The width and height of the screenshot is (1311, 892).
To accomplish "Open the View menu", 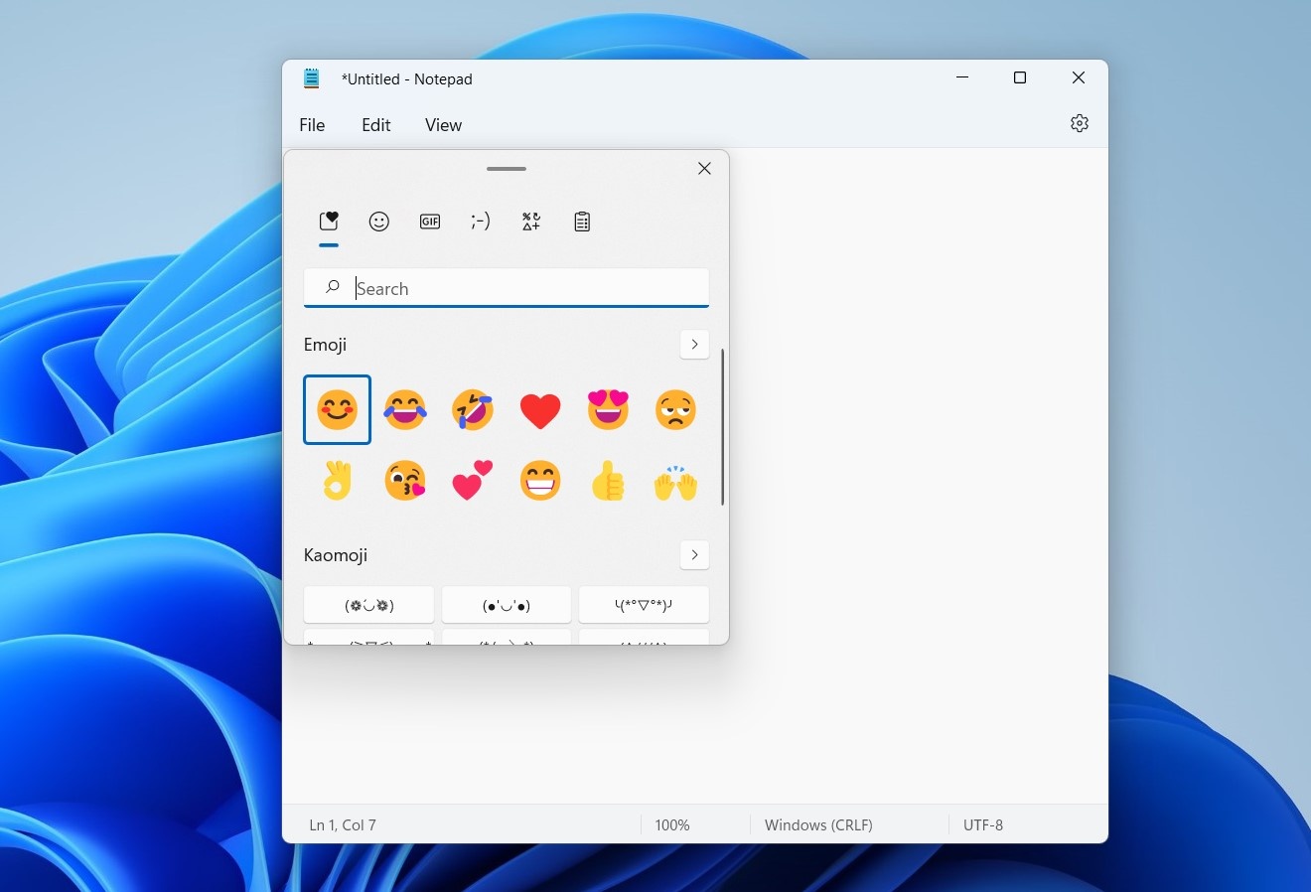I will point(443,125).
